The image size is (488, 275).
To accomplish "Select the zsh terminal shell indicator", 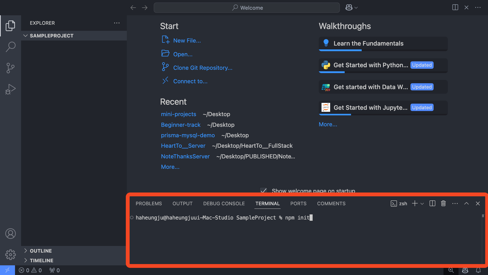I will pos(399,203).
